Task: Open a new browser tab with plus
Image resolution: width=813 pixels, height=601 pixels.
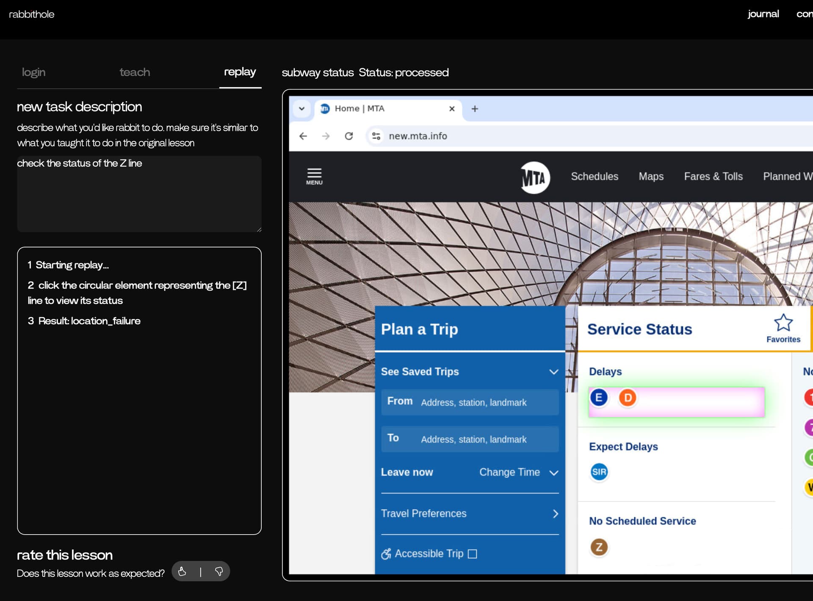Action: [475, 109]
